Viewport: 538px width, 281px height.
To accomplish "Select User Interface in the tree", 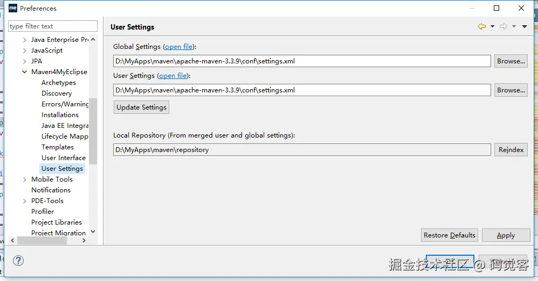I will coord(64,158).
